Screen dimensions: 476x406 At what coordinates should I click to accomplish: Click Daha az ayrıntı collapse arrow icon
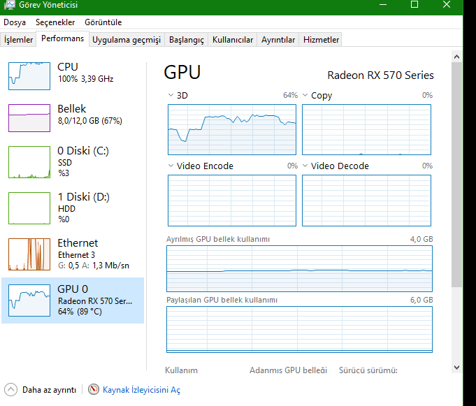point(11,390)
